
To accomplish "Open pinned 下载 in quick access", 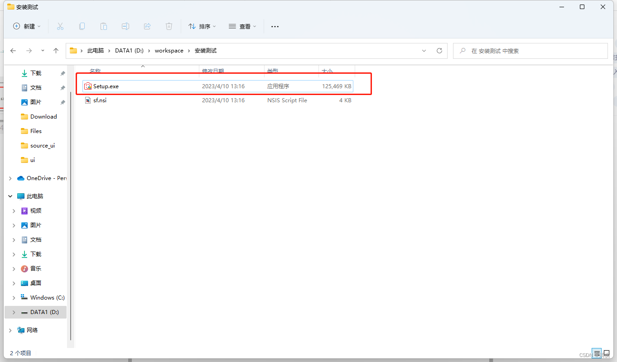I will pyautogui.click(x=36, y=73).
